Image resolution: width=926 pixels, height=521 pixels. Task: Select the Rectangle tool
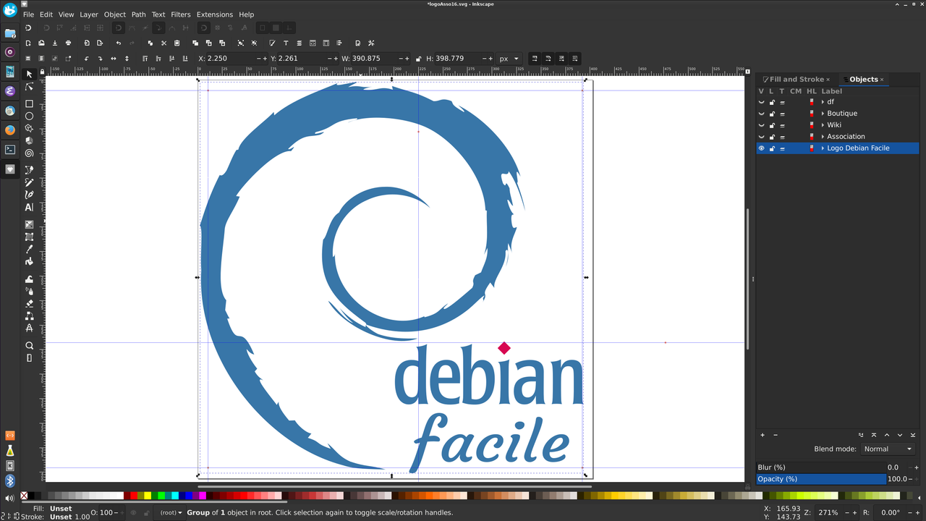pos(30,103)
